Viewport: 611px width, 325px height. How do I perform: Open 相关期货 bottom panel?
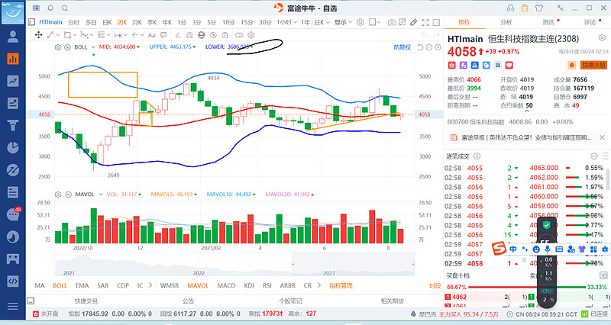coord(392,301)
